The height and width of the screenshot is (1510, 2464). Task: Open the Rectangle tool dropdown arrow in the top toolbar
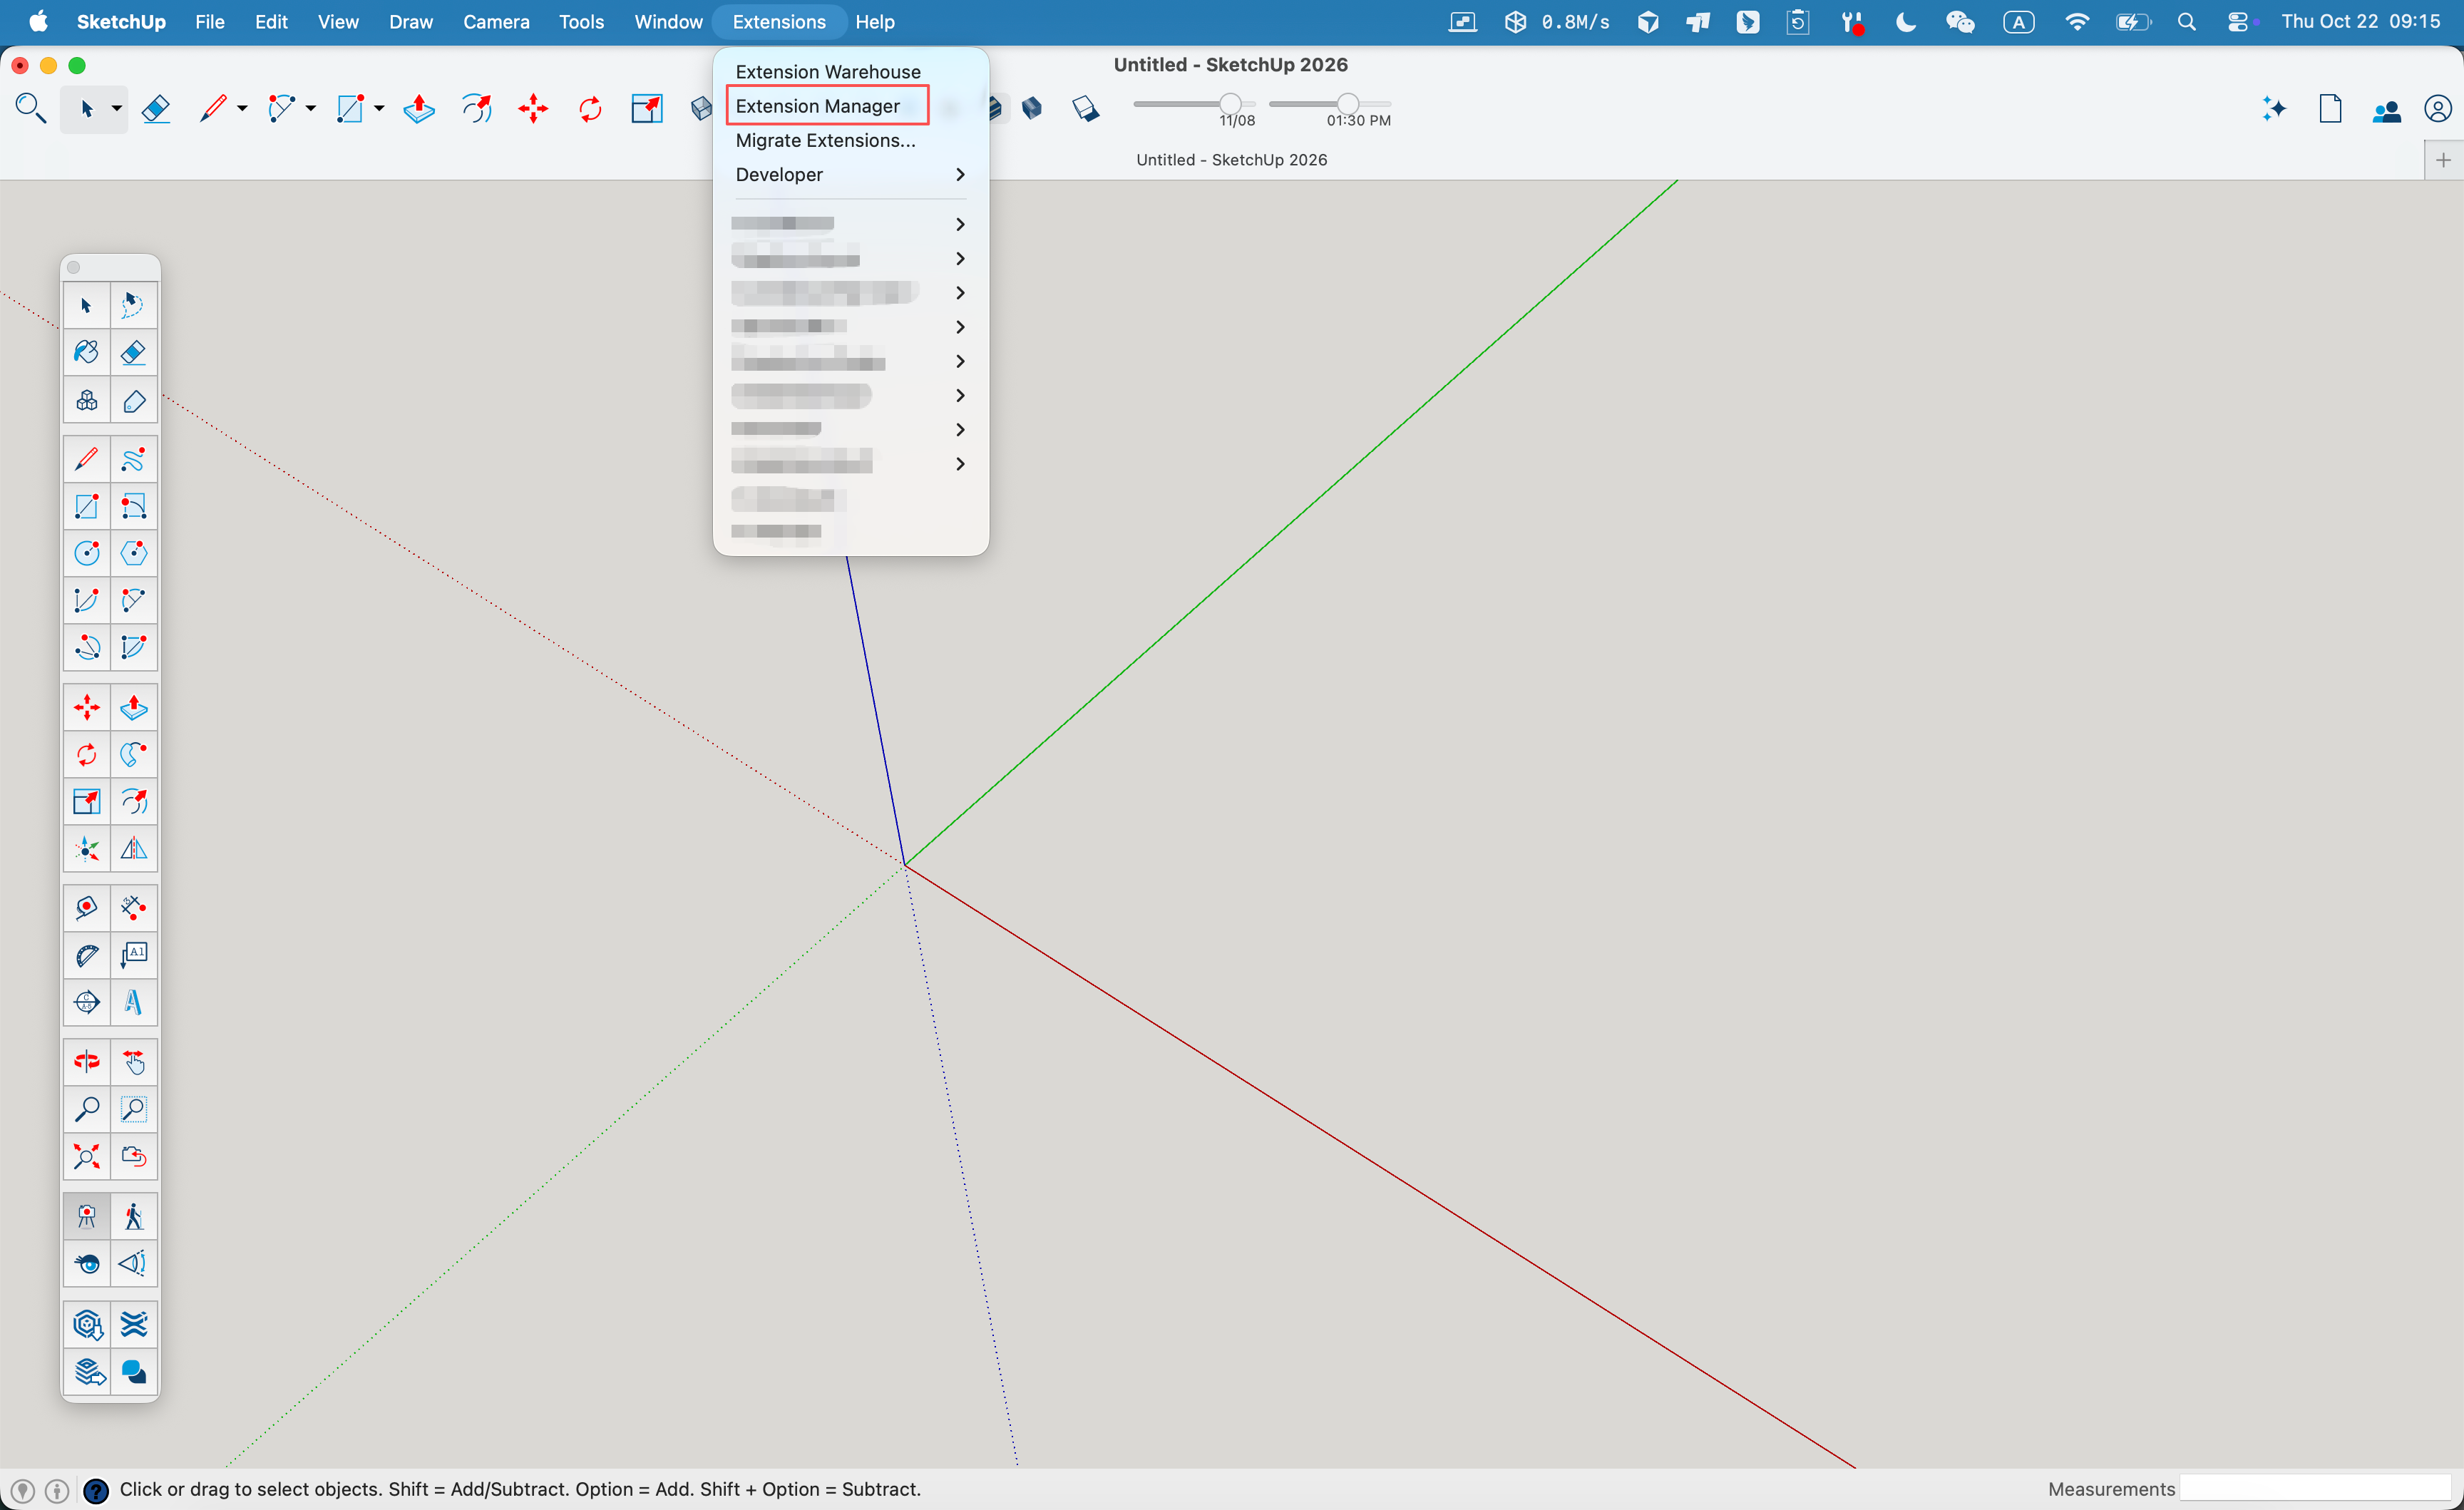click(x=379, y=108)
